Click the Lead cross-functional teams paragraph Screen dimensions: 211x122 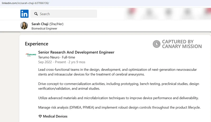click(x=117, y=72)
